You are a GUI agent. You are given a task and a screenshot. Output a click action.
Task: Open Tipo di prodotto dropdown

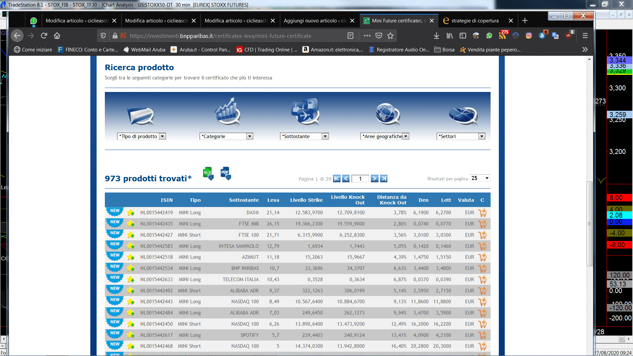[141, 136]
